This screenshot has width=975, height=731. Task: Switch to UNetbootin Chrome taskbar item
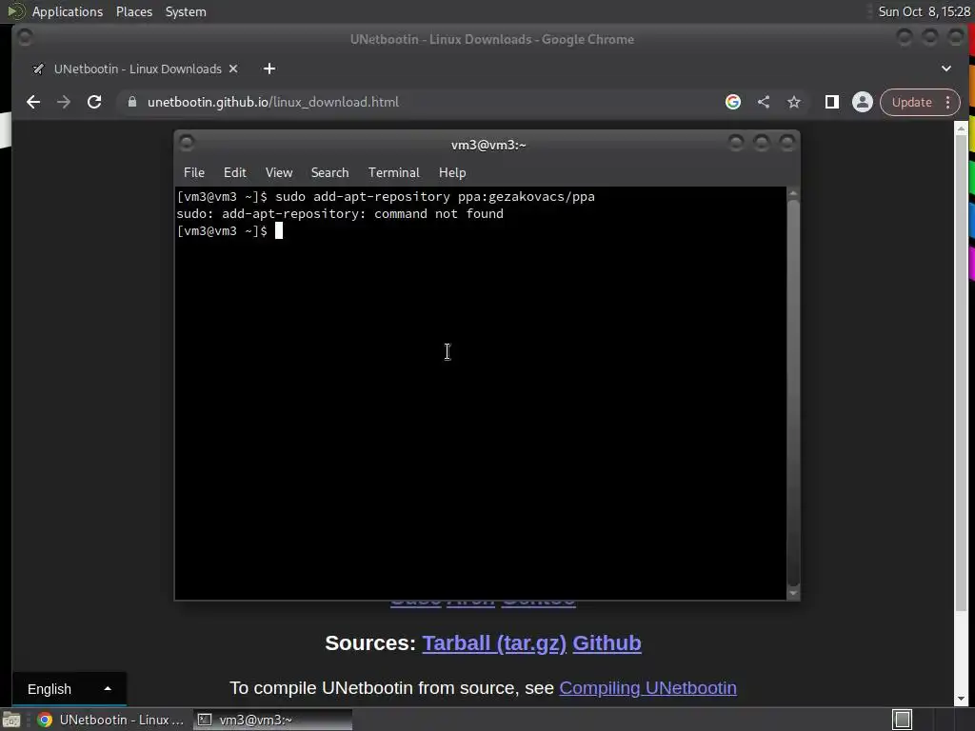(x=110, y=720)
